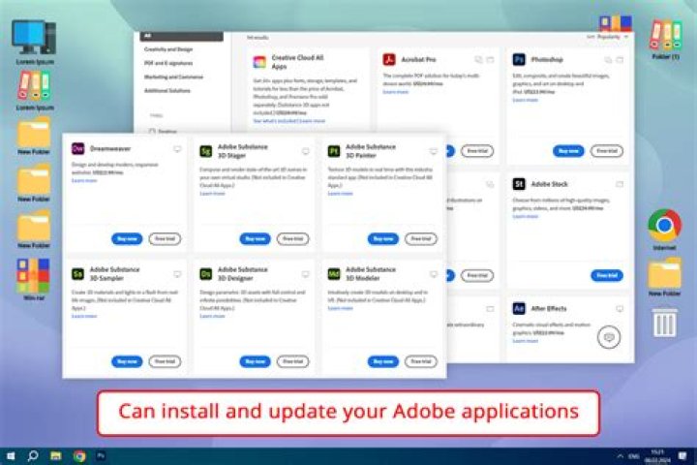Viewport: 697px width, 465px height.
Task: Click the Dreamweaver app icon
Action: 78,149
